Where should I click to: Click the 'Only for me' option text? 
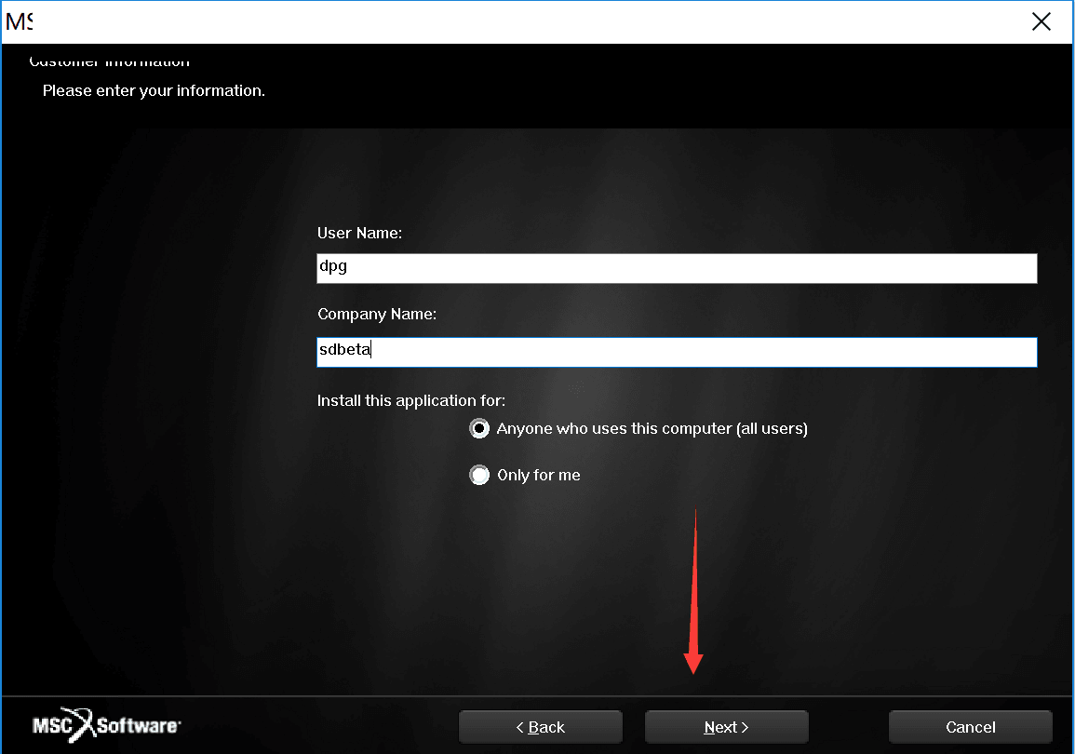(538, 475)
